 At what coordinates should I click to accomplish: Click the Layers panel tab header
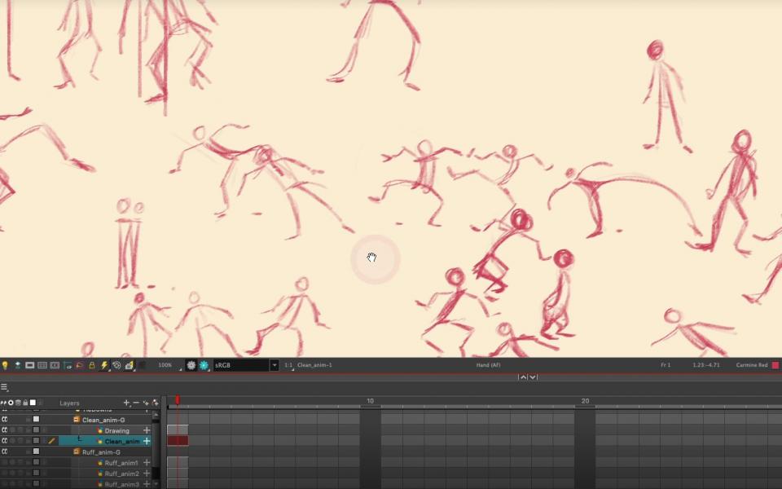click(68, 403)
